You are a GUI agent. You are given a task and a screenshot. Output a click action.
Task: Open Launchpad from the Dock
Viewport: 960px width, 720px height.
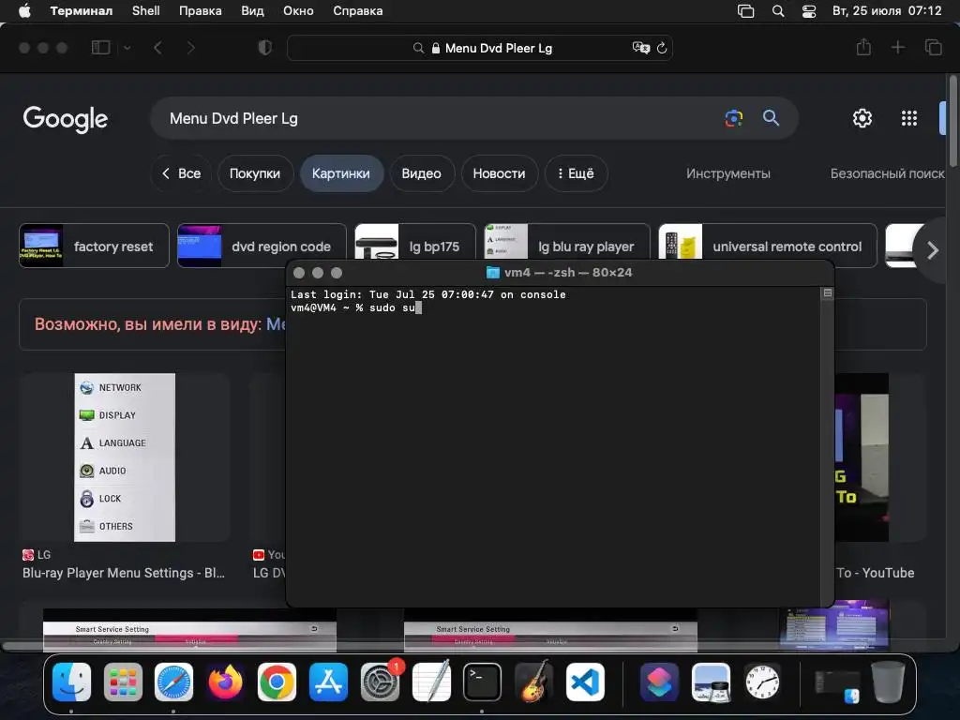pos(123,682)
